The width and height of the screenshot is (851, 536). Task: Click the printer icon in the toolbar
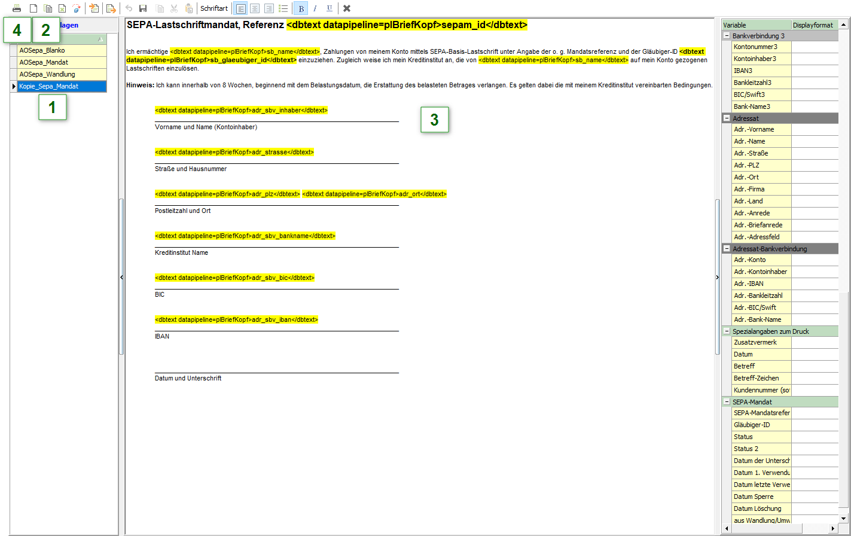(x=17, y=8)
